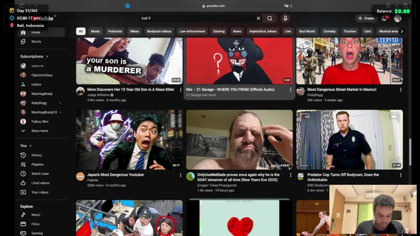The height and width of the screenshot is (236, 420).
Task: Play OnlyUseMeBlade stream thumbnail
Action: click(x=239, y=140)
